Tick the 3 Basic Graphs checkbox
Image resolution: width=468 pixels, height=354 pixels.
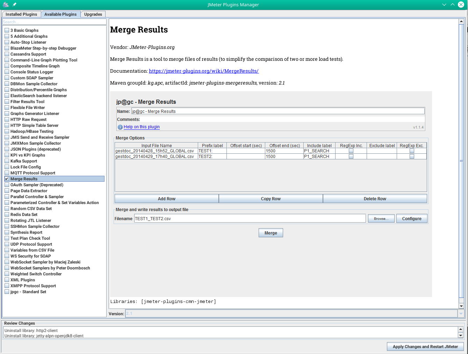[7, 30]
